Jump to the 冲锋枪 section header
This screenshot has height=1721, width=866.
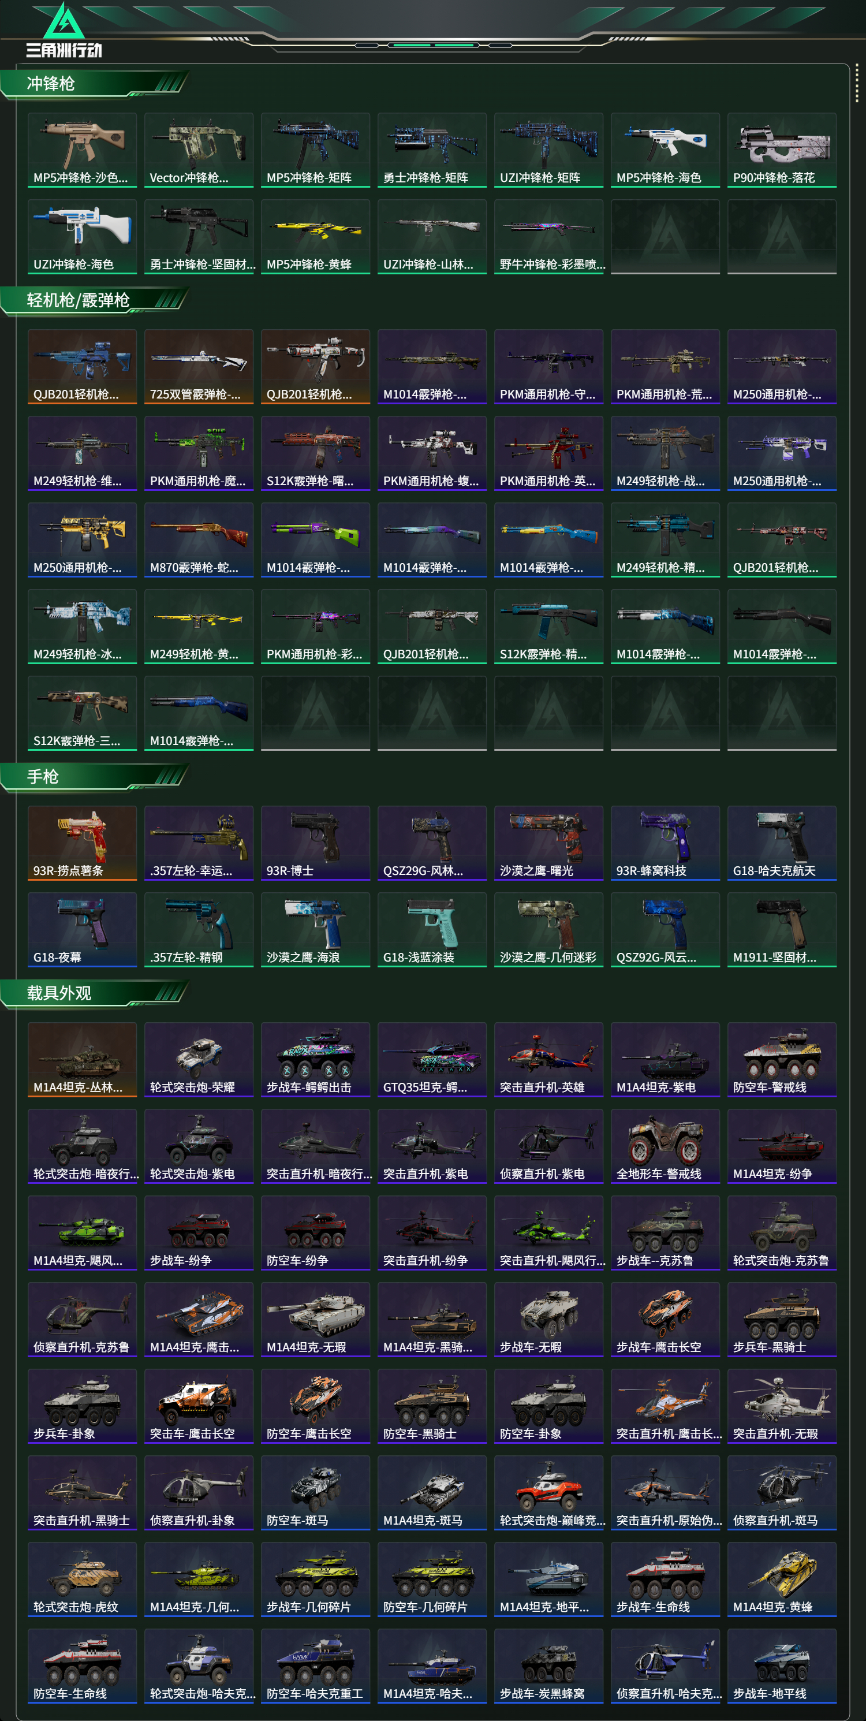click(94, 84)
